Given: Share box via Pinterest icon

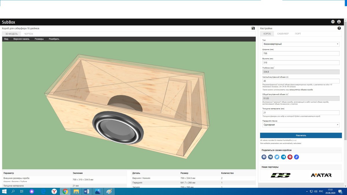Looking at the screenshot, I should coord(290,157).
